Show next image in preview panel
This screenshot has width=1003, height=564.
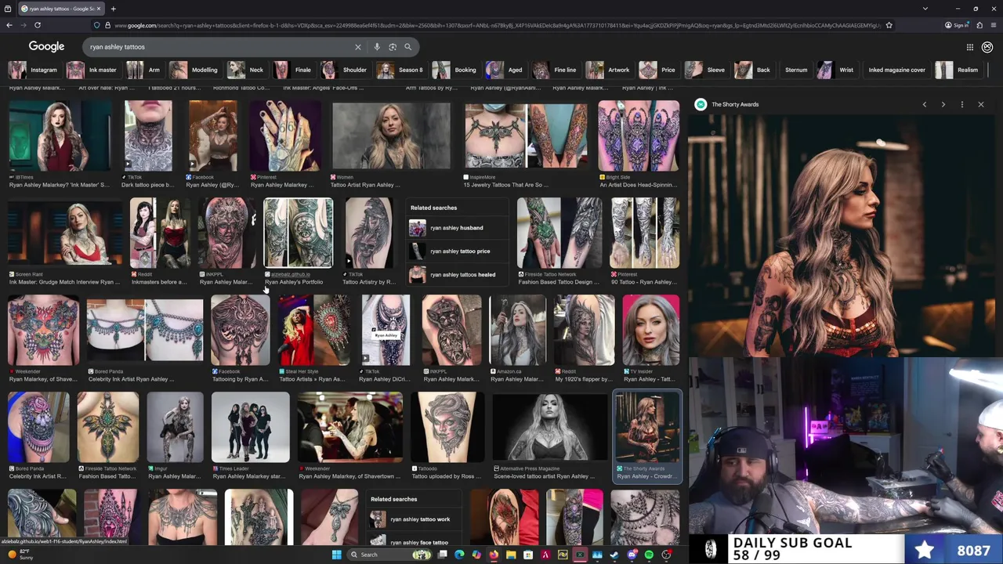point(943,104)
